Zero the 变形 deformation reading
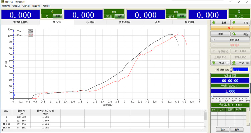The image size is (251, 133). coord(119,16)
